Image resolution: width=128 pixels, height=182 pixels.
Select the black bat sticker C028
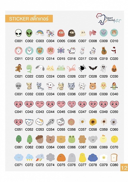pyautogui.click(x=93, y=68)
